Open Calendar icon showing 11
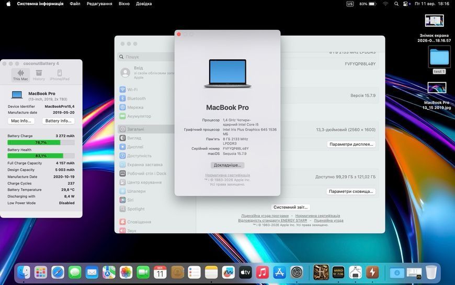Viewport: 455px width, 285px height. pos(160,272)
